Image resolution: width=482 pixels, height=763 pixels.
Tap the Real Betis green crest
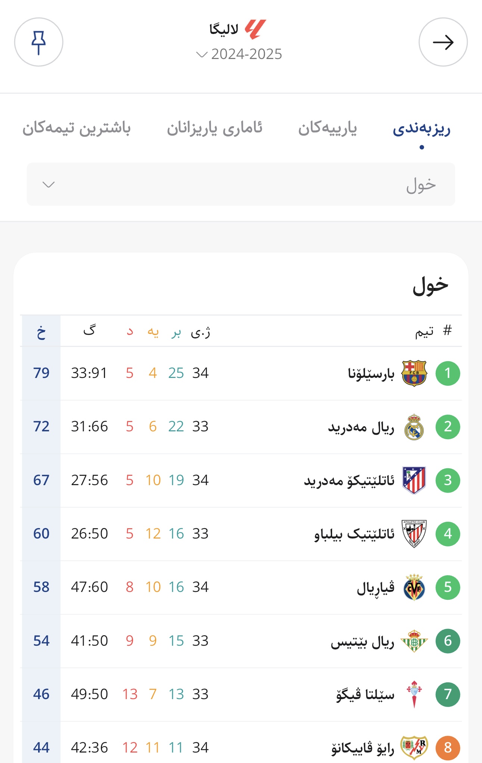pos(414,641)
